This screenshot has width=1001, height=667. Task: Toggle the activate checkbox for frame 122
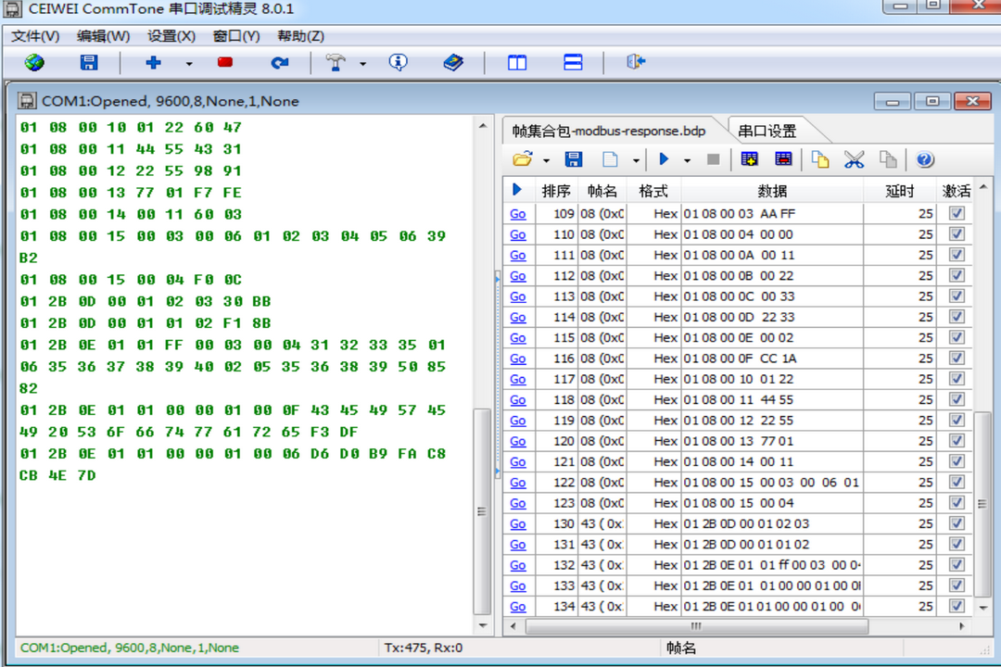pyautogui.click(x=957, y=482)
